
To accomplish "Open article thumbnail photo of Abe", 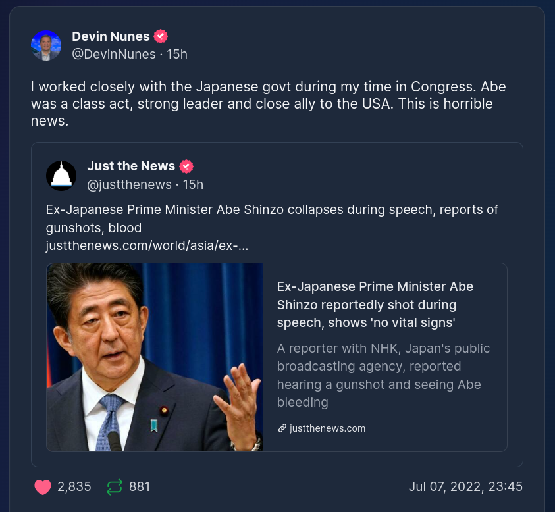I will click(x=155, y=357).
